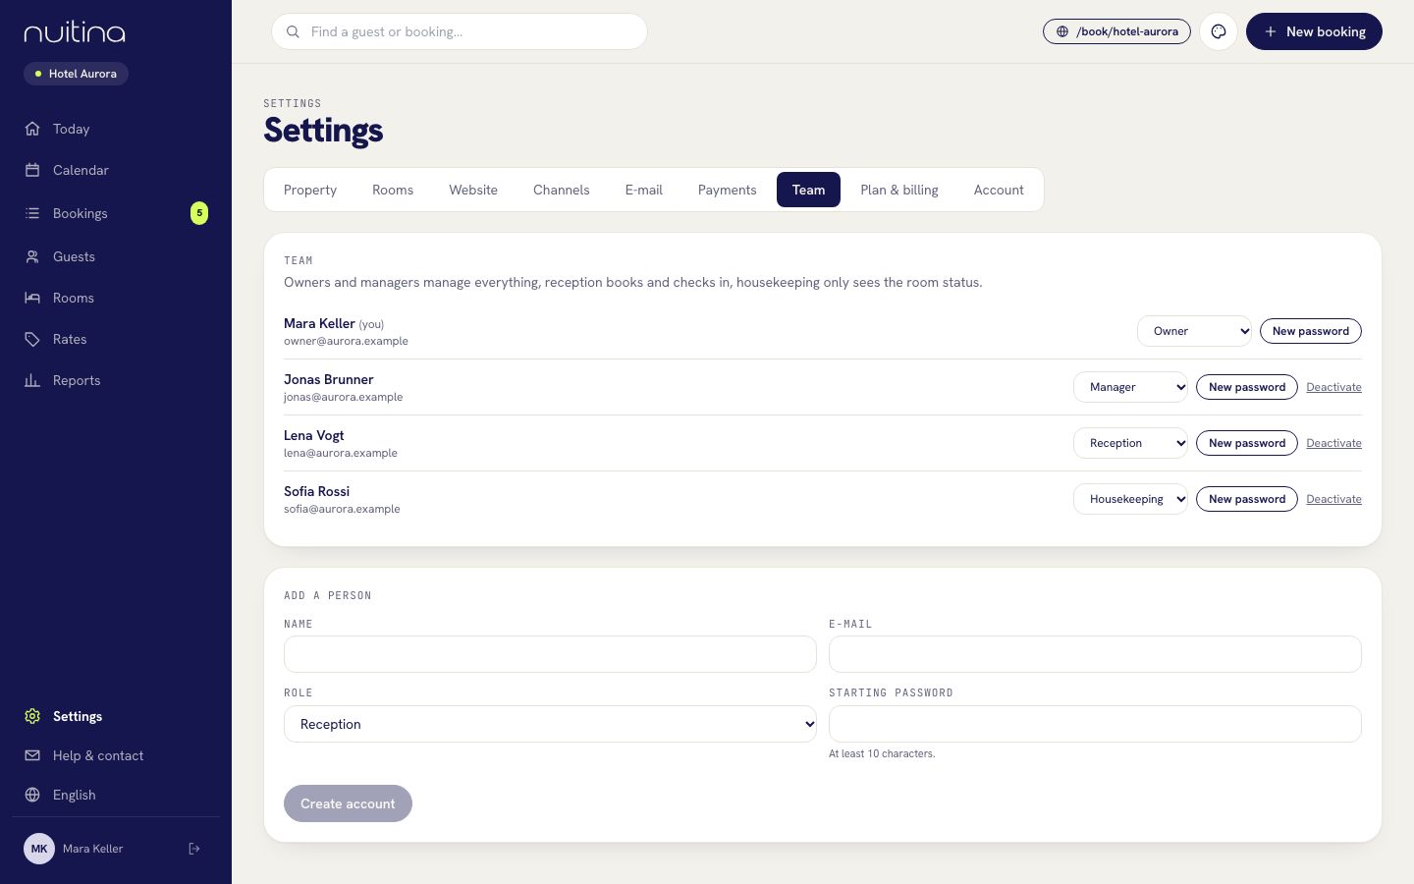
Task: Open Jonas Brunner's Manager role dropdown
Action: pyautogui.click(x=1130, y=387)
